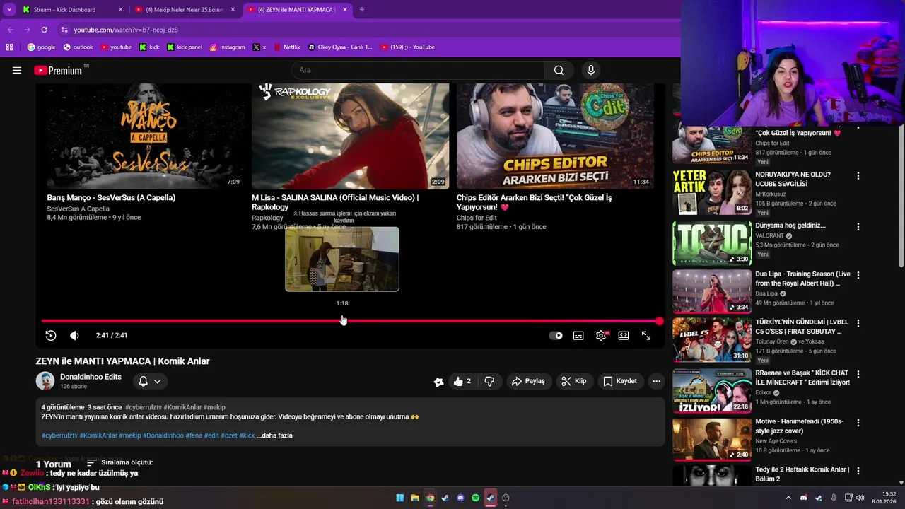Viewport: 905px width, 509px height.
Task: Open the YouTube guide hamburger menu
Action: [x=17, y=70]
